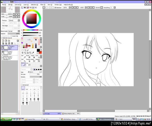Select the Weight tool

tap(33, 57)
